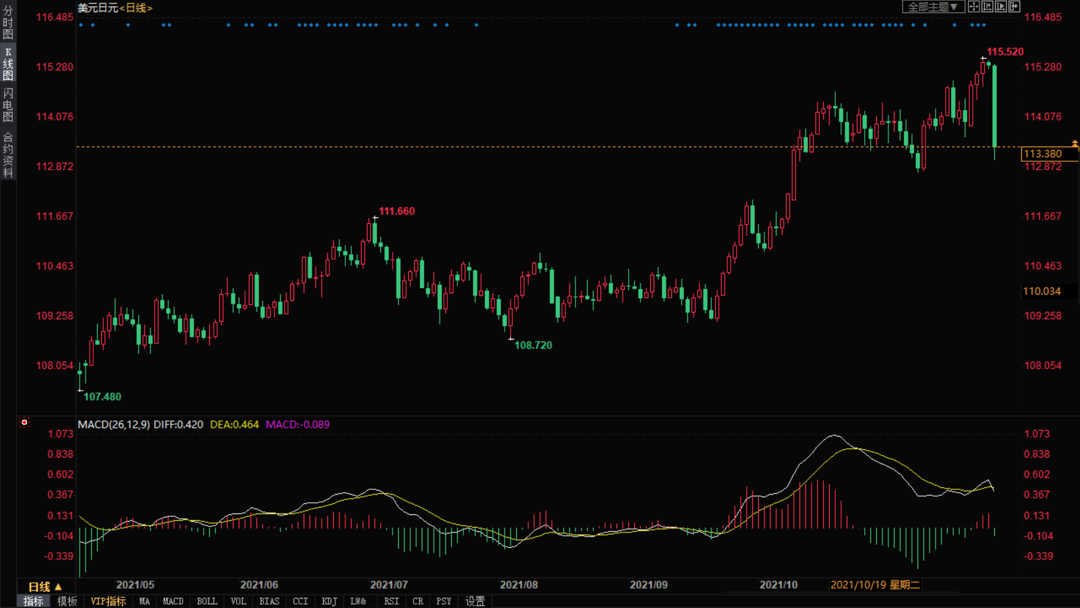The image size is (1080, 608).
Task: Click the 113.380 current price label
Action: pyautogui.click(x=1044, y=154)
